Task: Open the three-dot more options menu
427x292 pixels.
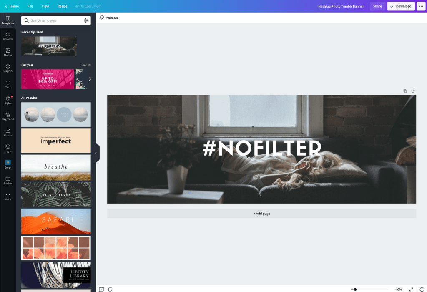Action: [420, 6]
